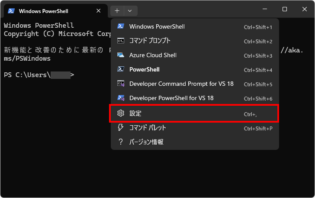The width and height of the screenshot is (315, 198).
Task: Open Developer Command Prompt for VS 18
Action: (195, 84)
